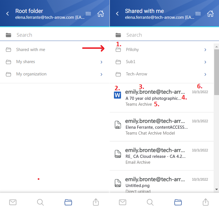This screenshot has width=219, height=210.
Task: Go back from the Root folder screen
Action: [x=8, y=14]
